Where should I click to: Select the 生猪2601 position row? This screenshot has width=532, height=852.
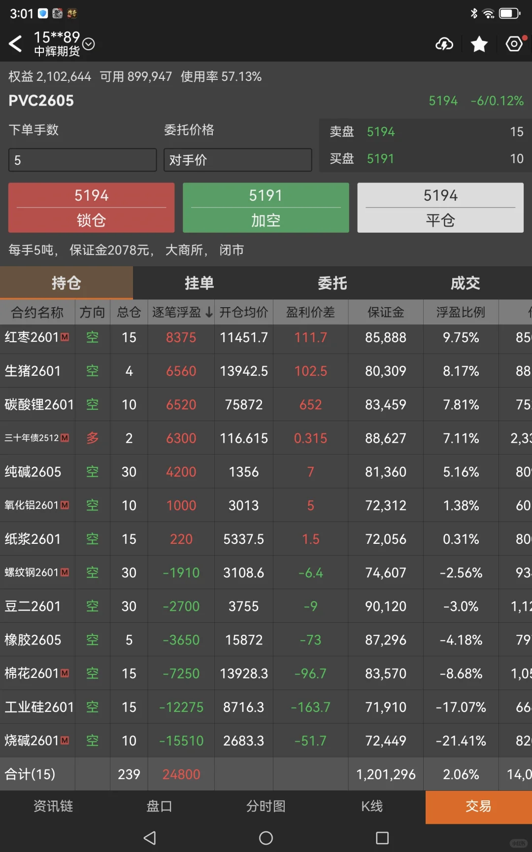click(266, 371)
